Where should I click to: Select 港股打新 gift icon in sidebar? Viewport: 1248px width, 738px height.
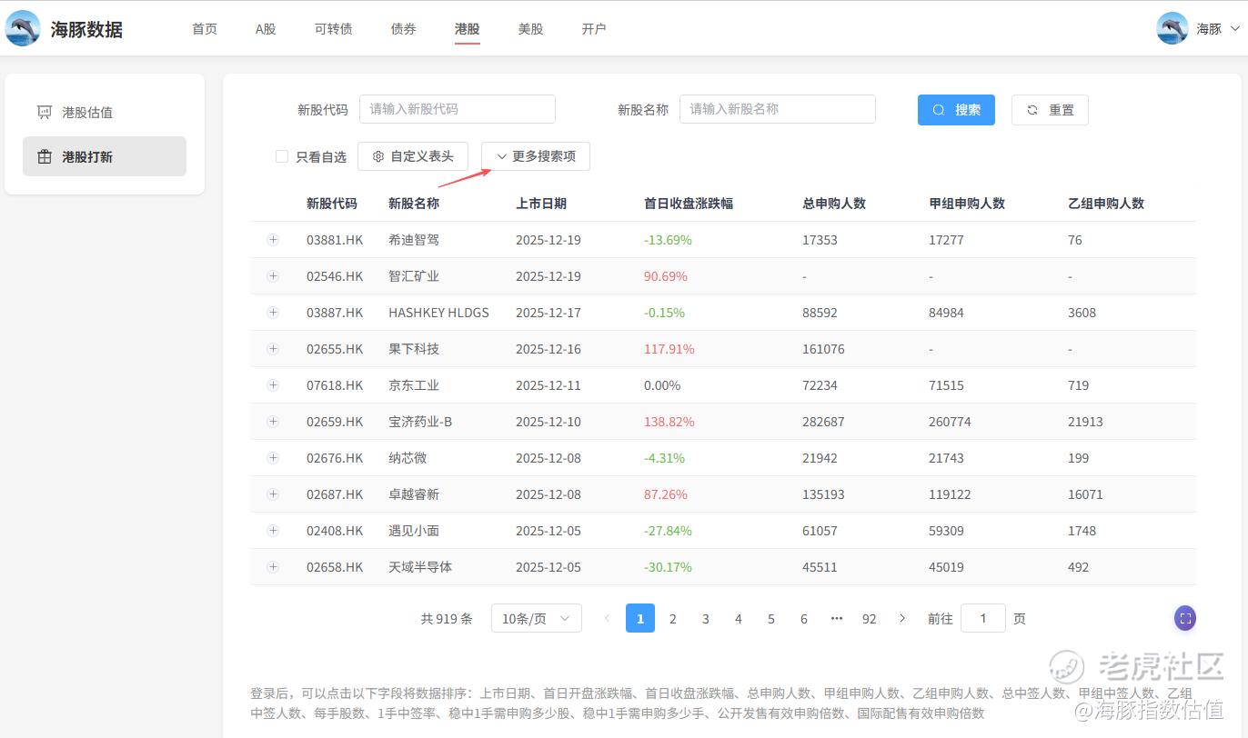[45, 157]
